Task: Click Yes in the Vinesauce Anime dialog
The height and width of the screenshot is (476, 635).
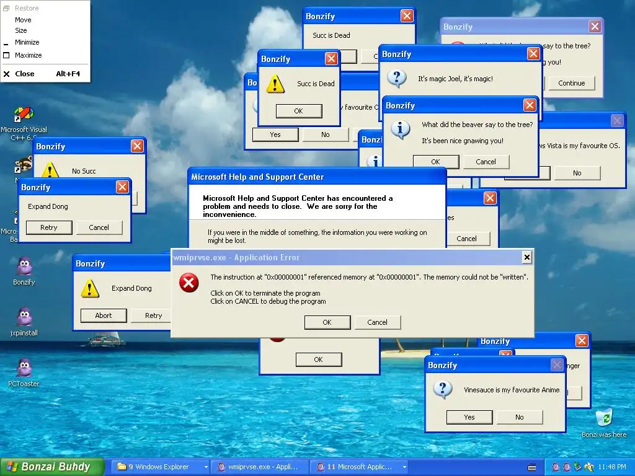Action: pyautogui.click(x=469, y=417)
